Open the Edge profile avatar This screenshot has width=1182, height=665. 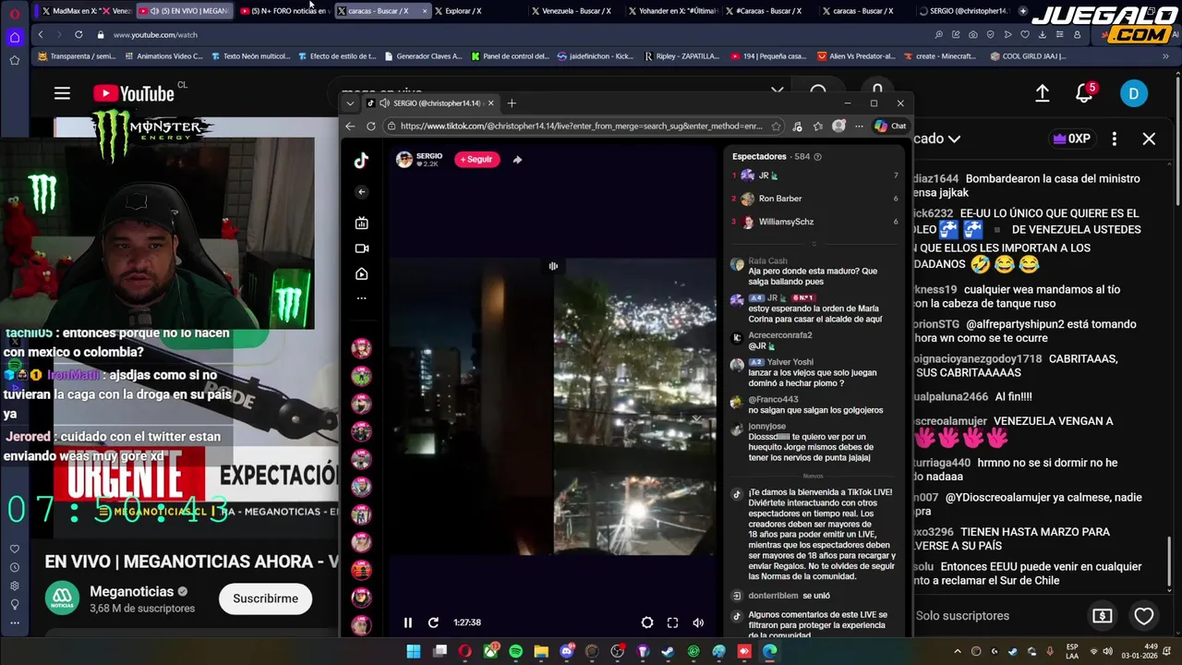pyautogui.click(x=838, y=127)
